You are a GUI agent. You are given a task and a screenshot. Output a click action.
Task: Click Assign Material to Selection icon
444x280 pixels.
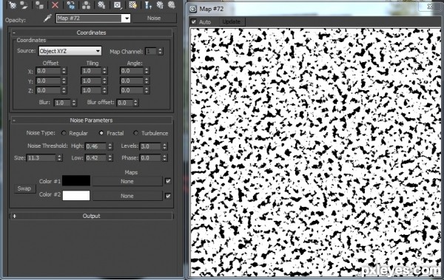[40, 5]
